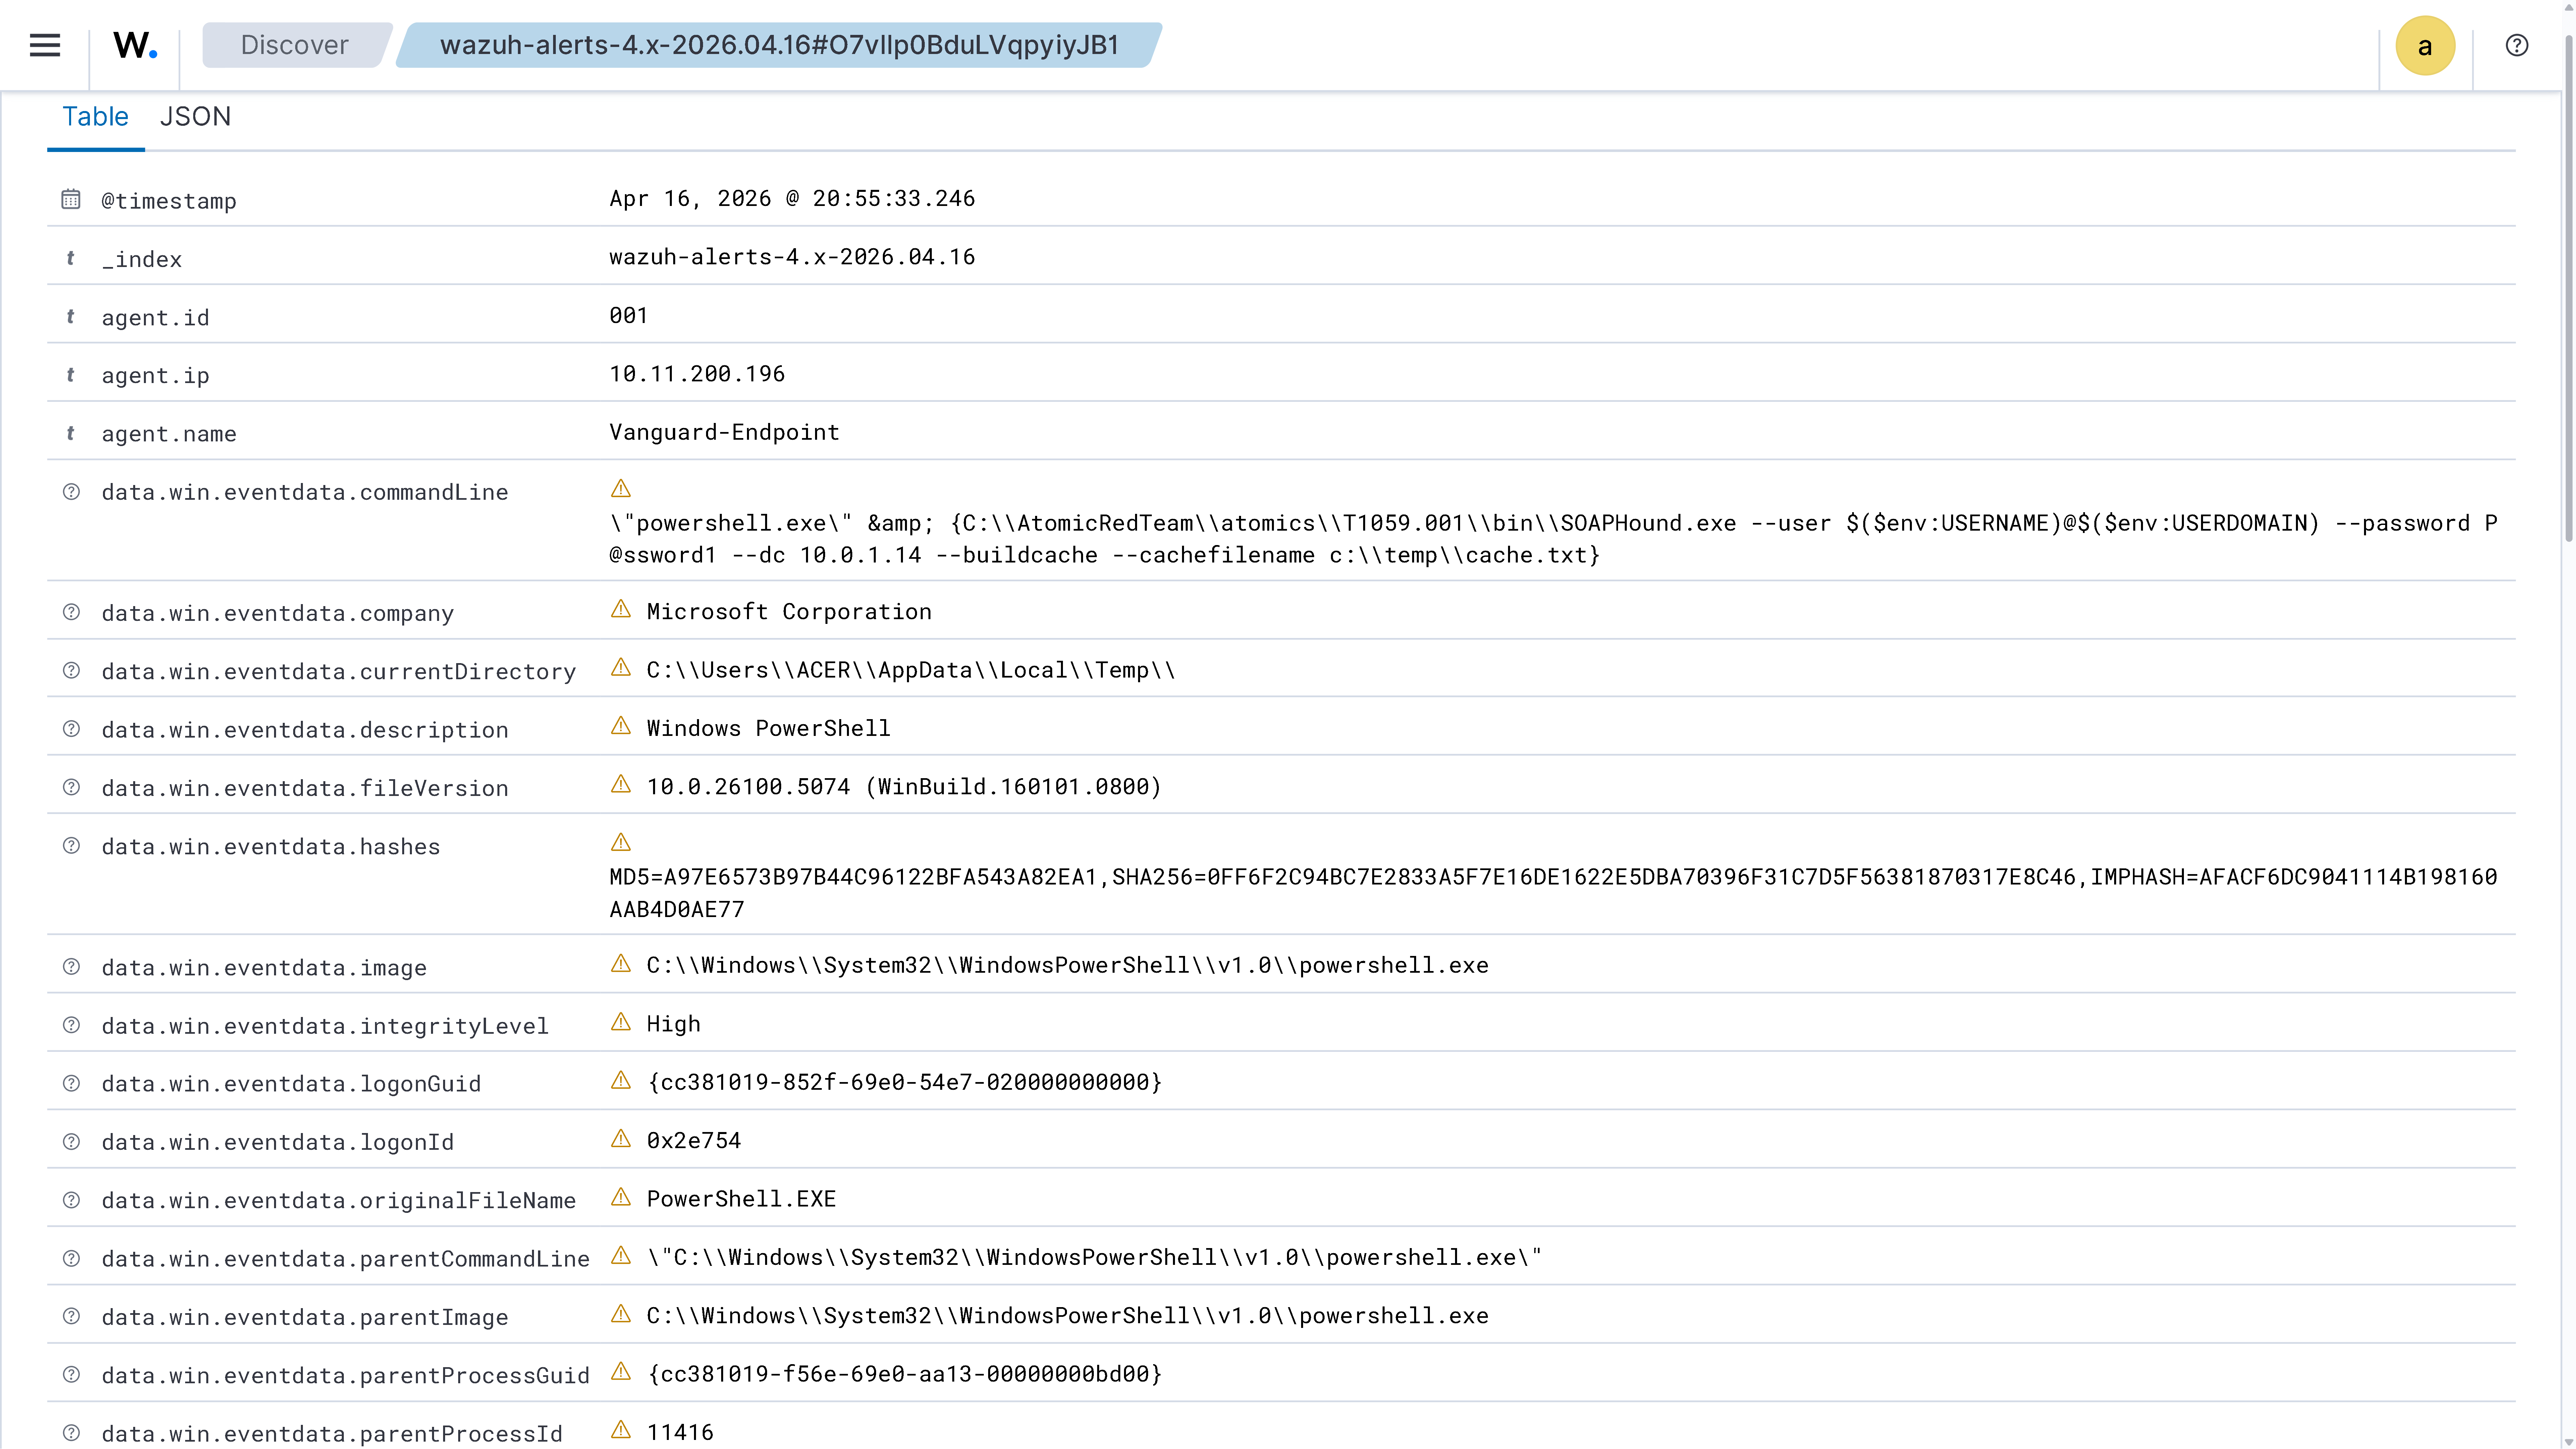Click warning icon next to integrityLevel High
The image size is (2576, 1449).
(621, 1022)
